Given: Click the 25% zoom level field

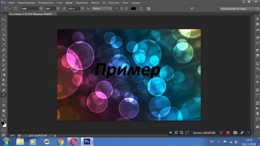Looking at the screenshot, I should pos(12,135).
